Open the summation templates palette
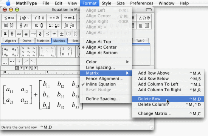Screen dimensions: 208x136 tap(54, 25)
